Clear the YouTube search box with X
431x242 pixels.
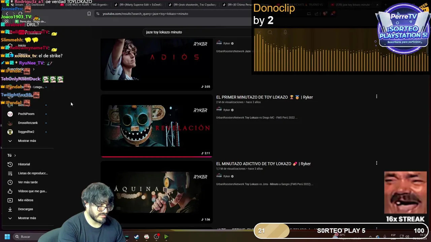coord(259,32)
